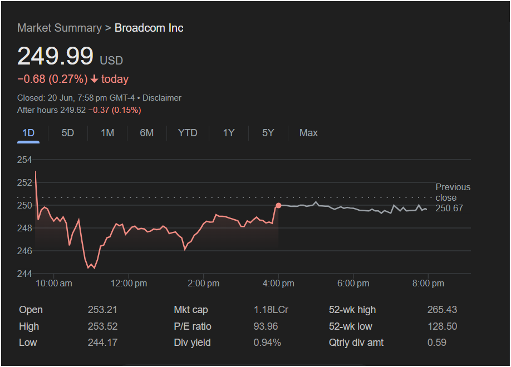Click the Broadcom Inc title
Screen dimensions: 511x367
149,28
